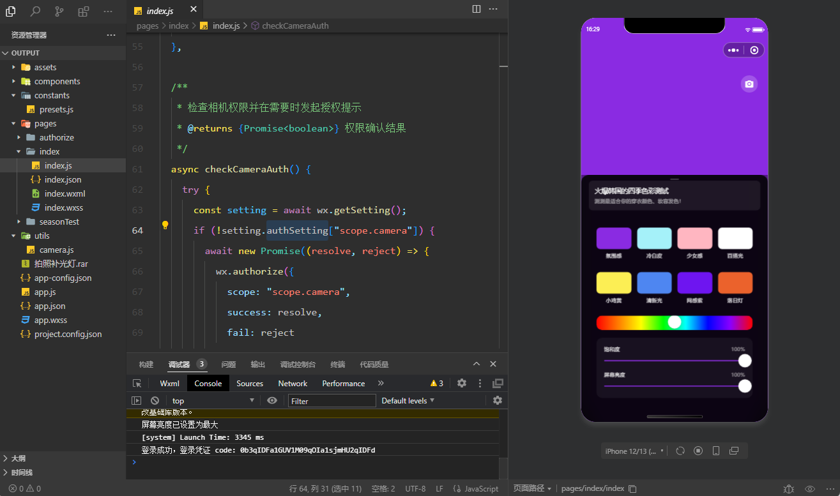Switch to the Performance devtools tab
Screen dimensions: 840x496
344,383
